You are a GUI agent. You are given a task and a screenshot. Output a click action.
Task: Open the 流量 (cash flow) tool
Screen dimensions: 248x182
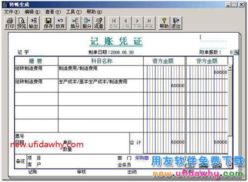pyautogui.click(x=99, y=23)
